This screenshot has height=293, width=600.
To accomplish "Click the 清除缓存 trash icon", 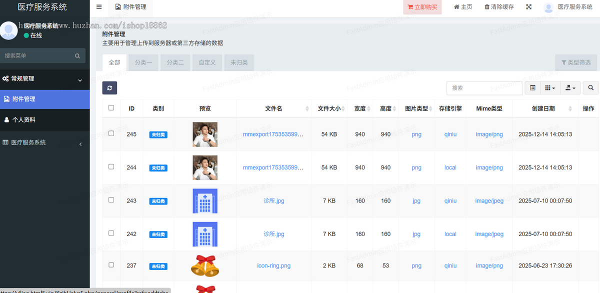I will point(487,7).
